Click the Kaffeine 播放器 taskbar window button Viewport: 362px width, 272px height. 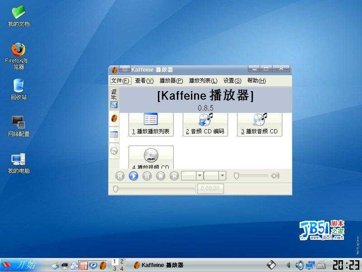click(x=159, y=265)
